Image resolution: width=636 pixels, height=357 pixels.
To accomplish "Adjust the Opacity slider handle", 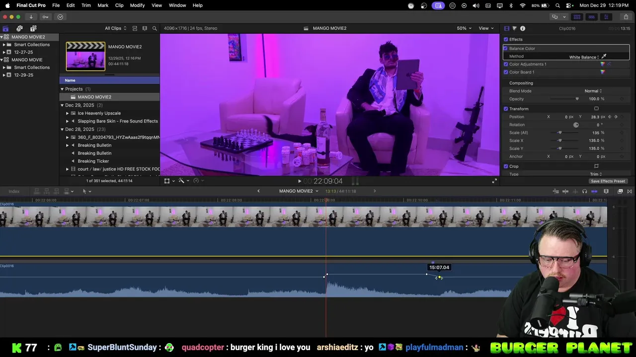I will [x=577, y=99].
